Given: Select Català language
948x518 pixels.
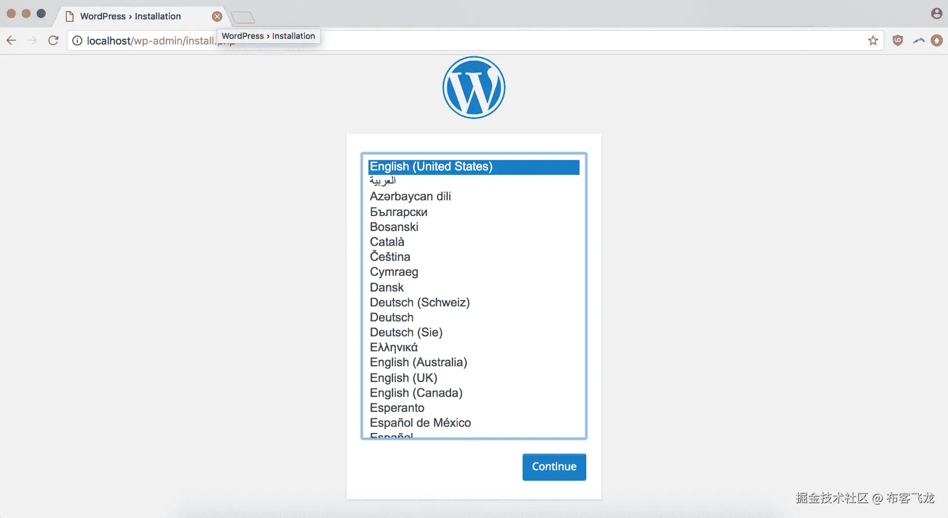Looking at the screenshot, I should [x=474, y=242].
